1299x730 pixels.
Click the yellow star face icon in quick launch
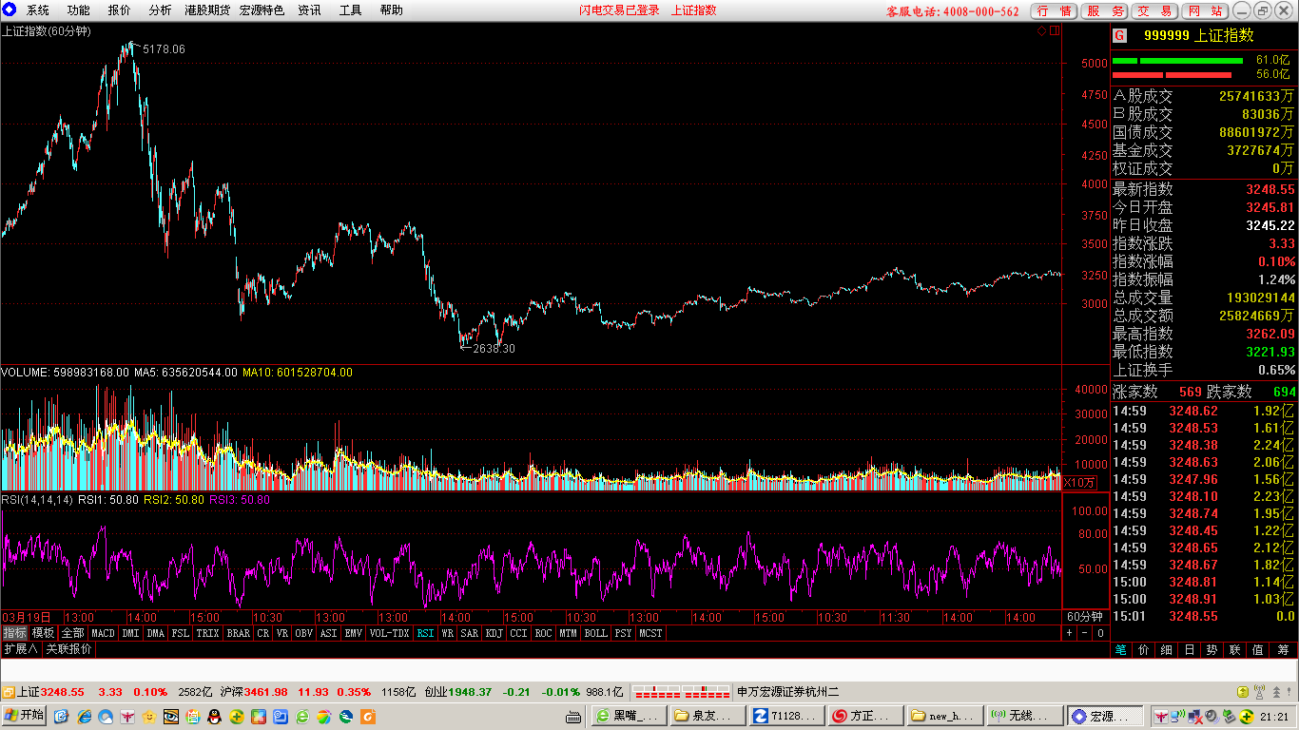pos(150,716)
